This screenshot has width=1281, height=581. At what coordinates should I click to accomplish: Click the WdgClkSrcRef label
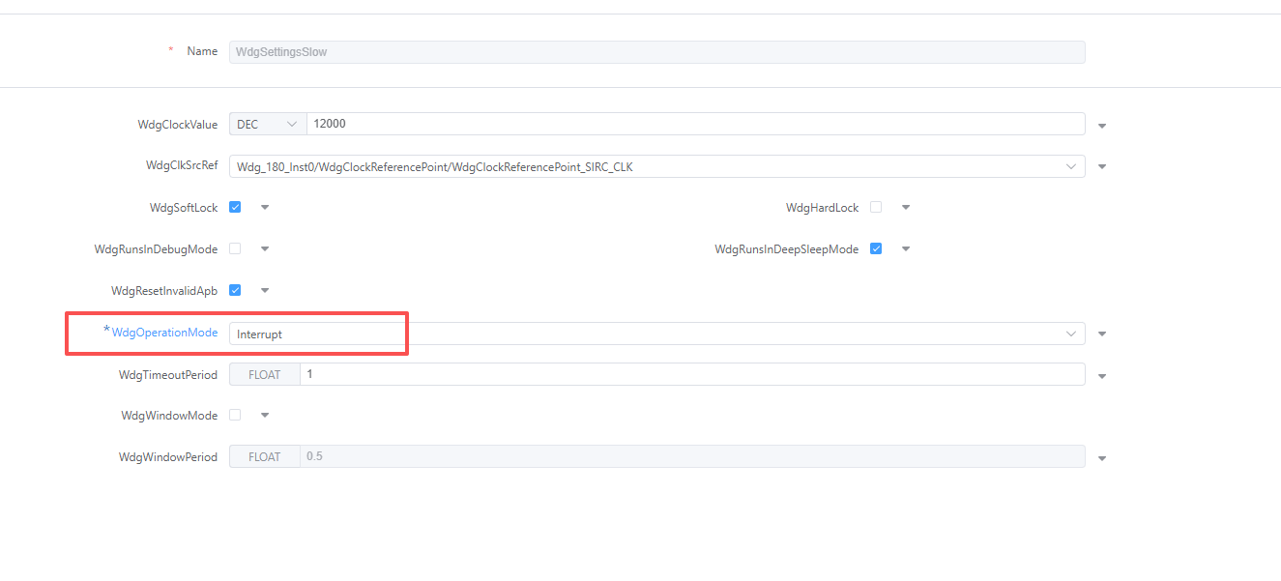pos(182,165)
